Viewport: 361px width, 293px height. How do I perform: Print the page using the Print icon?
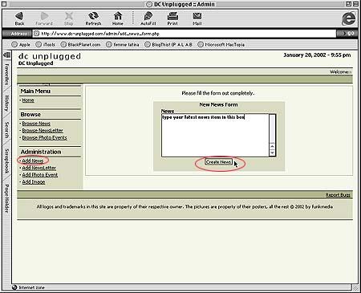coord(172,18)
